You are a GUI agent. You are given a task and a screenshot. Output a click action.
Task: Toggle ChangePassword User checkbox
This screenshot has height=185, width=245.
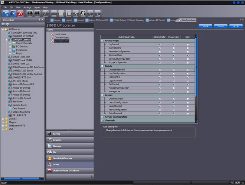click(188, 70)
